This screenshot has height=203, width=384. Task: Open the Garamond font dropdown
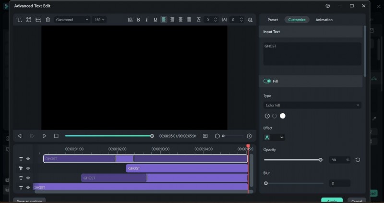pos(72,20)
